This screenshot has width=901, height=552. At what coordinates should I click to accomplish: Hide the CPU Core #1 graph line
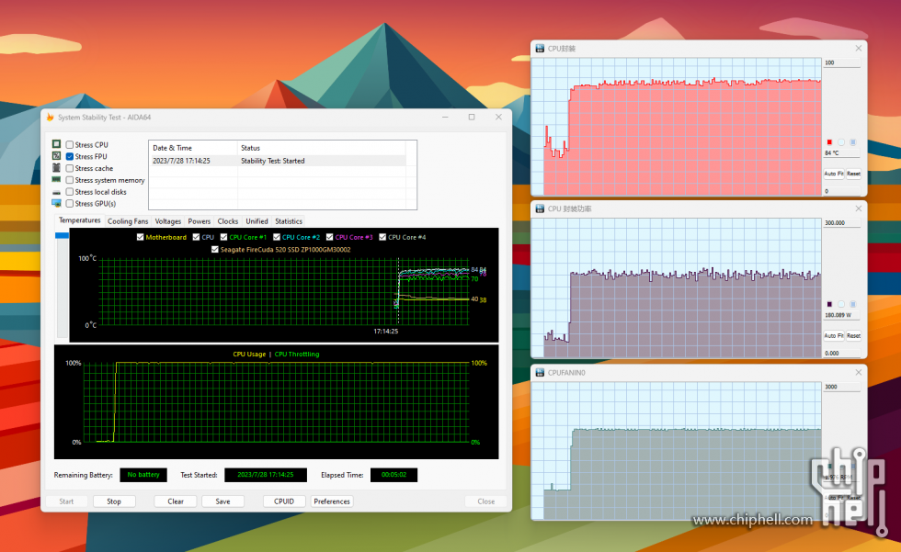click(x=223, y=237)
